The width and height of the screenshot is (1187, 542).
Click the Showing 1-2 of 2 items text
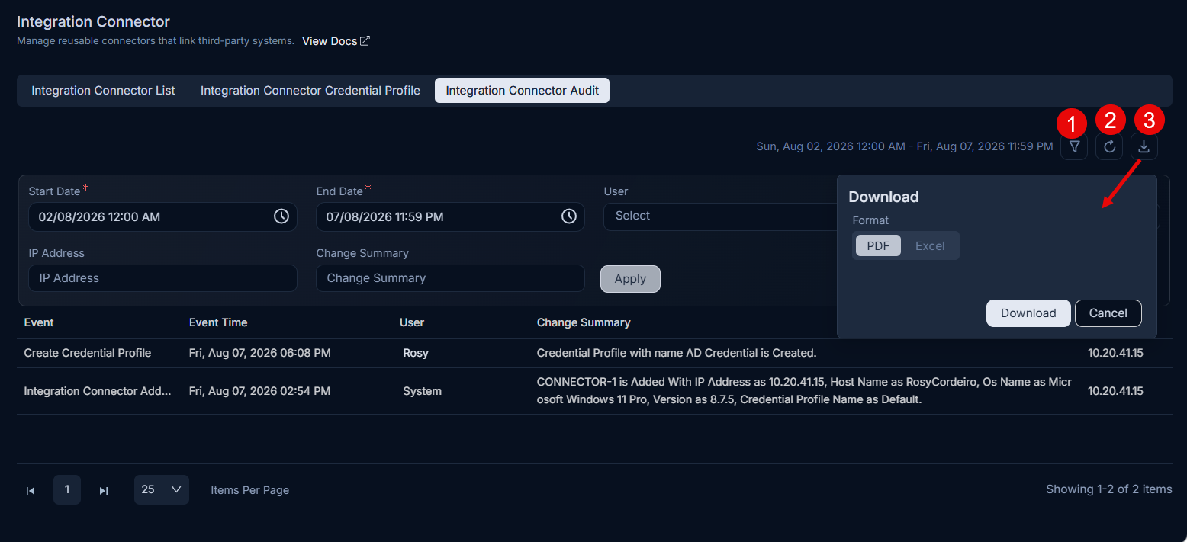pos(1109,489)
